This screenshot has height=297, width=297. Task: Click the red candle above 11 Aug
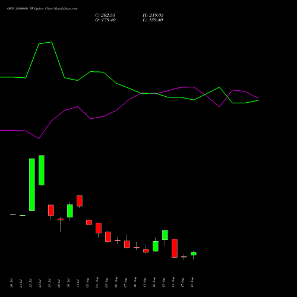point(146,251)
